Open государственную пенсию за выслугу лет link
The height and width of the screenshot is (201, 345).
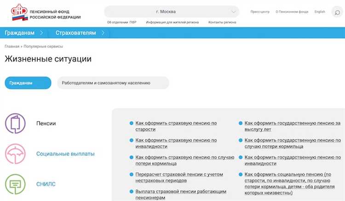pyautogui.click(x=293, y=126)
